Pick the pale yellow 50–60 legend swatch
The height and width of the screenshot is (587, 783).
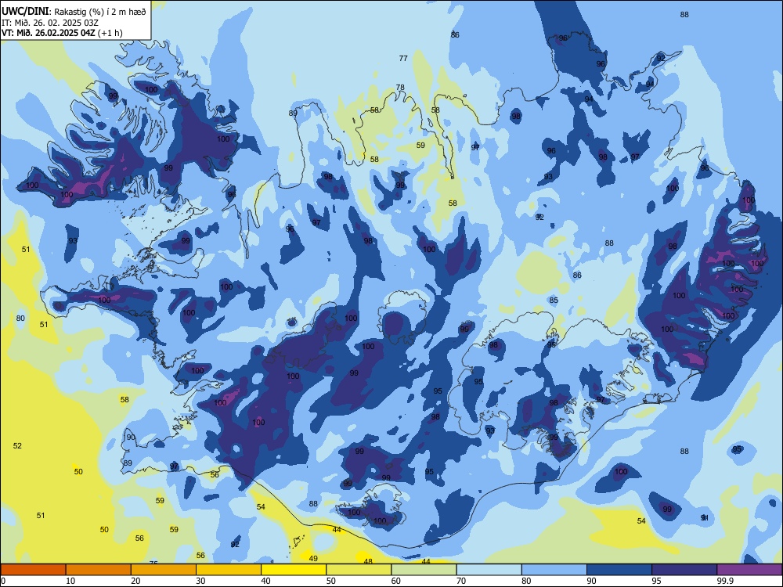click(x=359, y=570)
